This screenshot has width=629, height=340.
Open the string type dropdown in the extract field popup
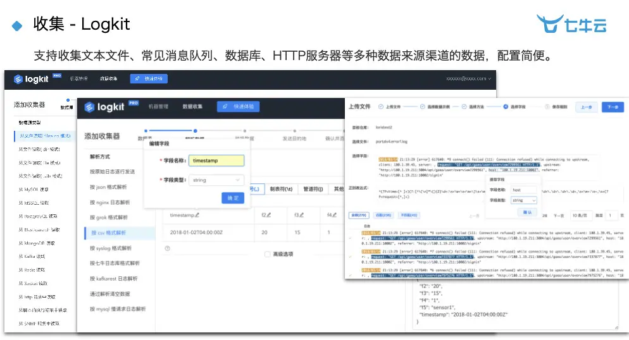coord(524,200)
